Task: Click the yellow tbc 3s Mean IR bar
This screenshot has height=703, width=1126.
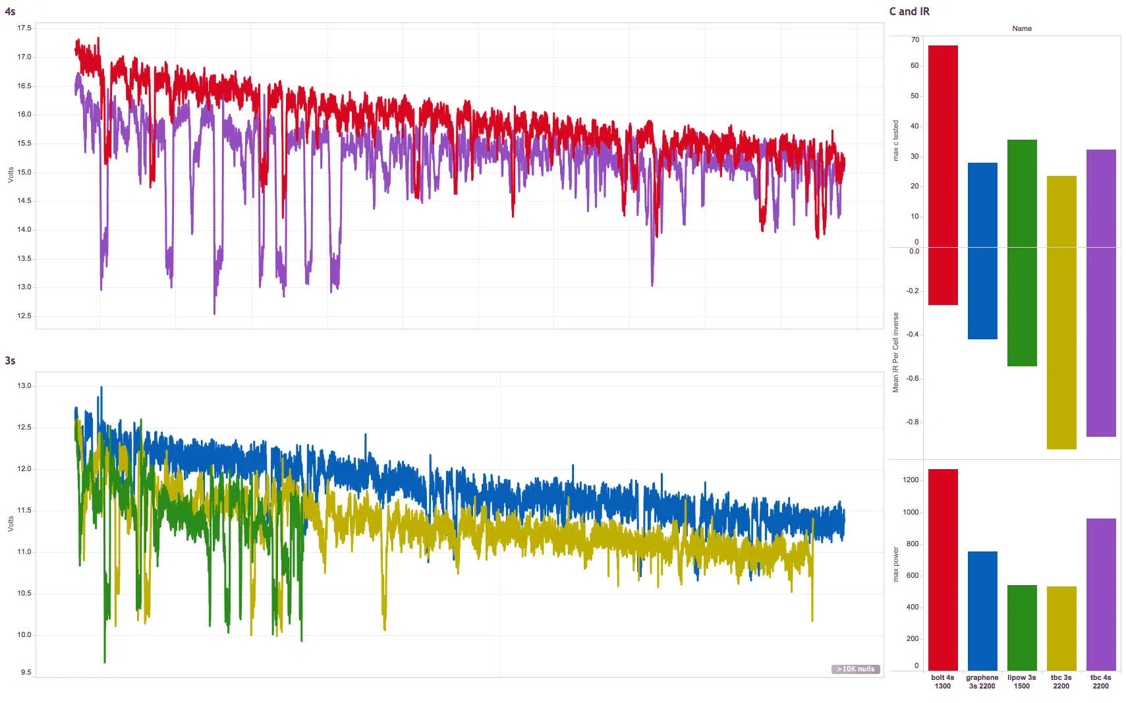Action: click(1061, 348)
